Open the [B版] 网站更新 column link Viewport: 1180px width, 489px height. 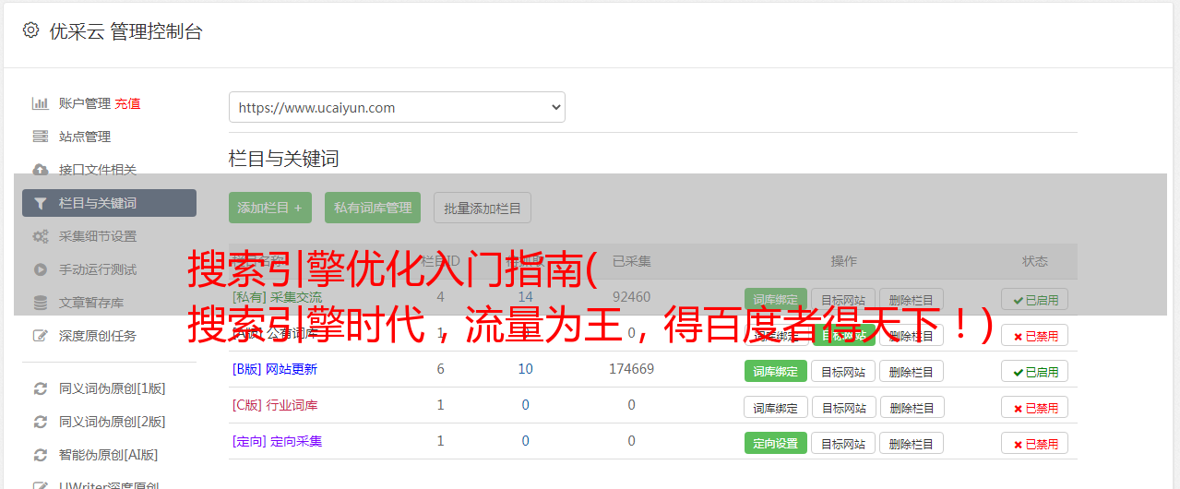tap(274, 369)
